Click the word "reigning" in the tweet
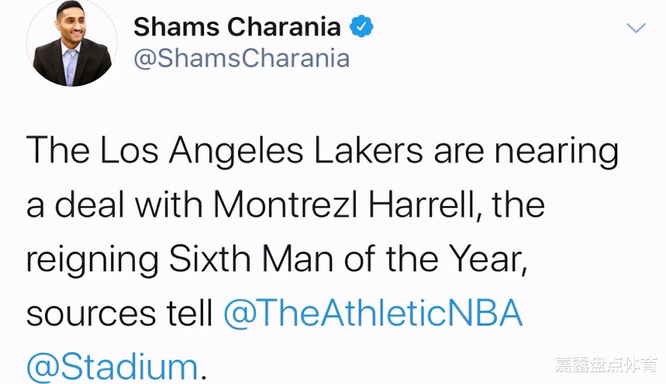The height and width of the screenshot is (384, 666). (92, 260)
